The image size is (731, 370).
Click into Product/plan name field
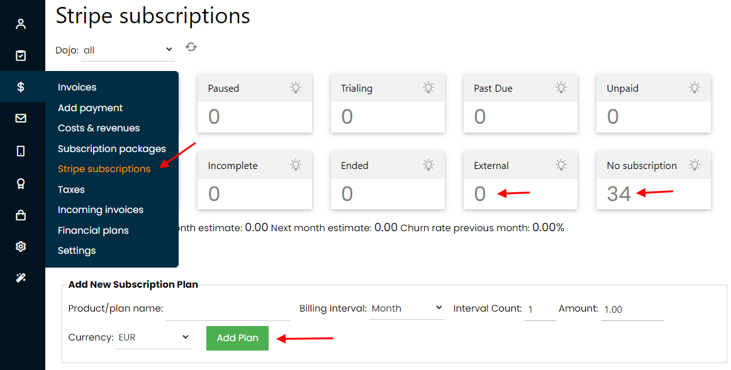point(228,310)
